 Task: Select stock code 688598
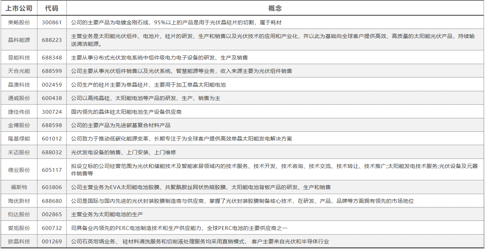52,125
